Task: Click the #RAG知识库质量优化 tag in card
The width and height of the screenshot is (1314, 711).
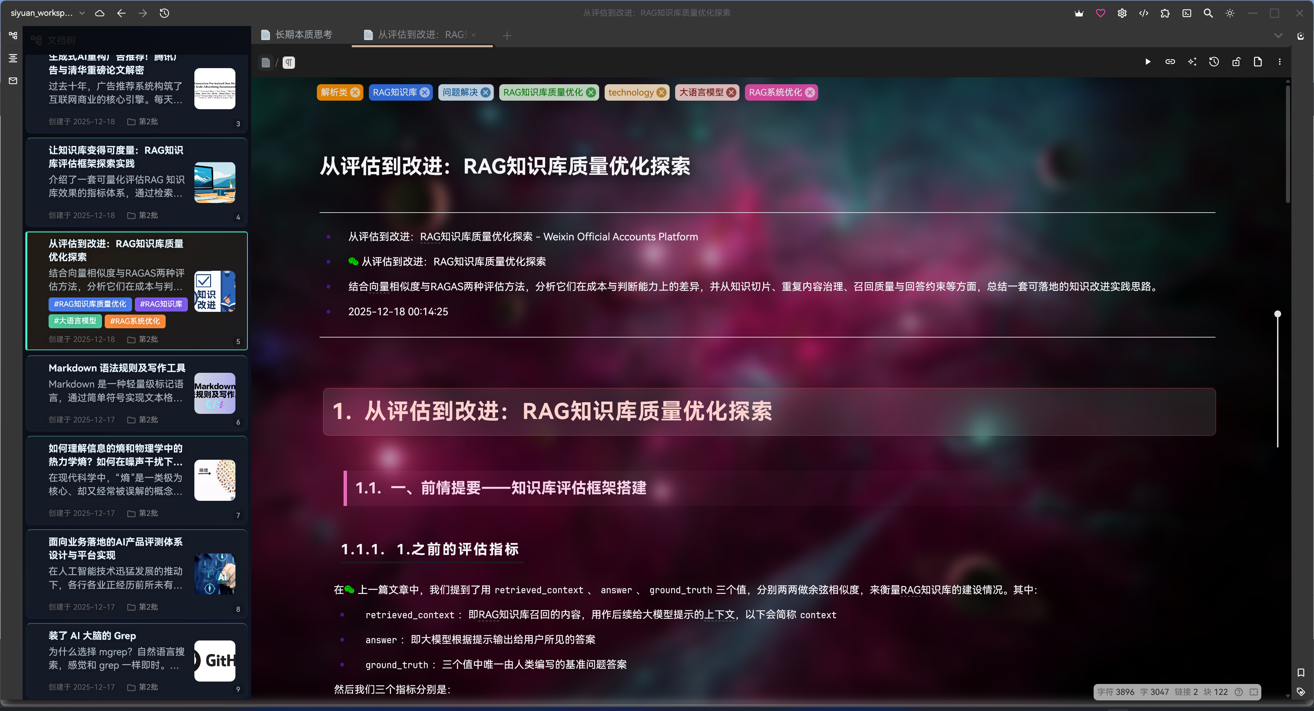Action: click(90, 304)
